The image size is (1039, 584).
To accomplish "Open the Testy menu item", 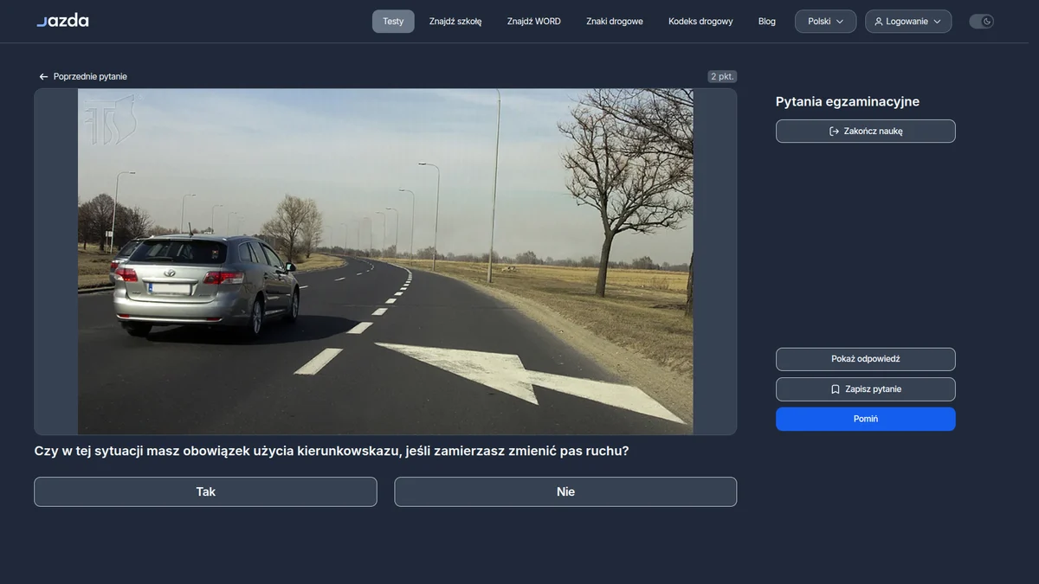I will [393, 21].
